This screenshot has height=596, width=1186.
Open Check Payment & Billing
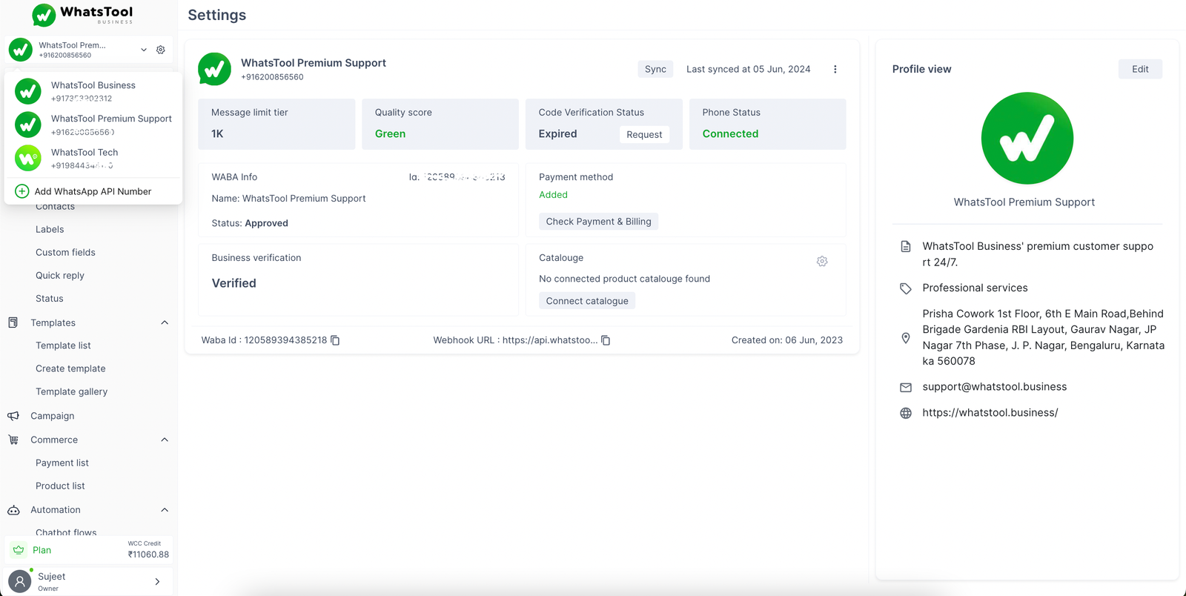pyautogui.click(x=598, y=222)
